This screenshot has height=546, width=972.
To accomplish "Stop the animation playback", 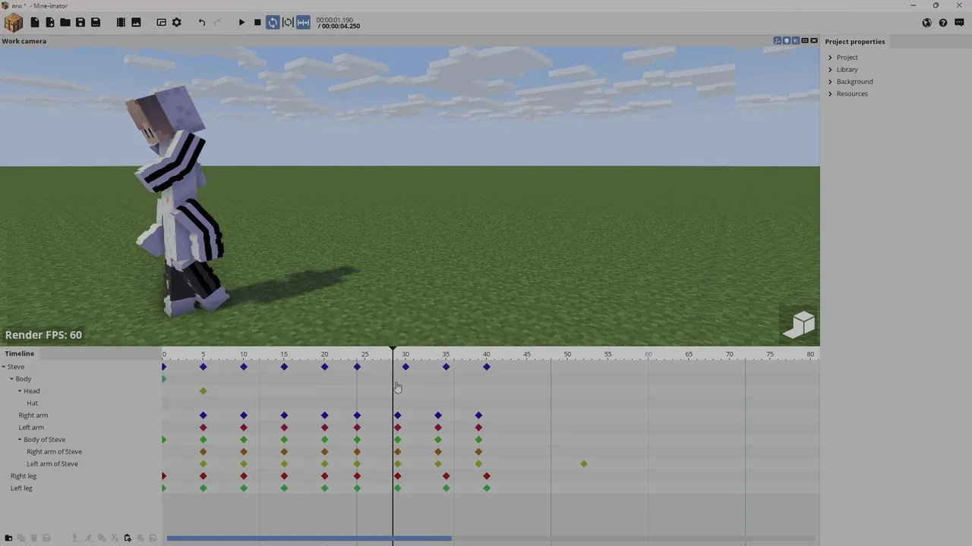I will pyautogui.click(x=257, y=23).
